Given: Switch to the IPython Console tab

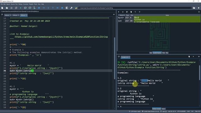Looking at the screenshot, I should coord(156,109).
